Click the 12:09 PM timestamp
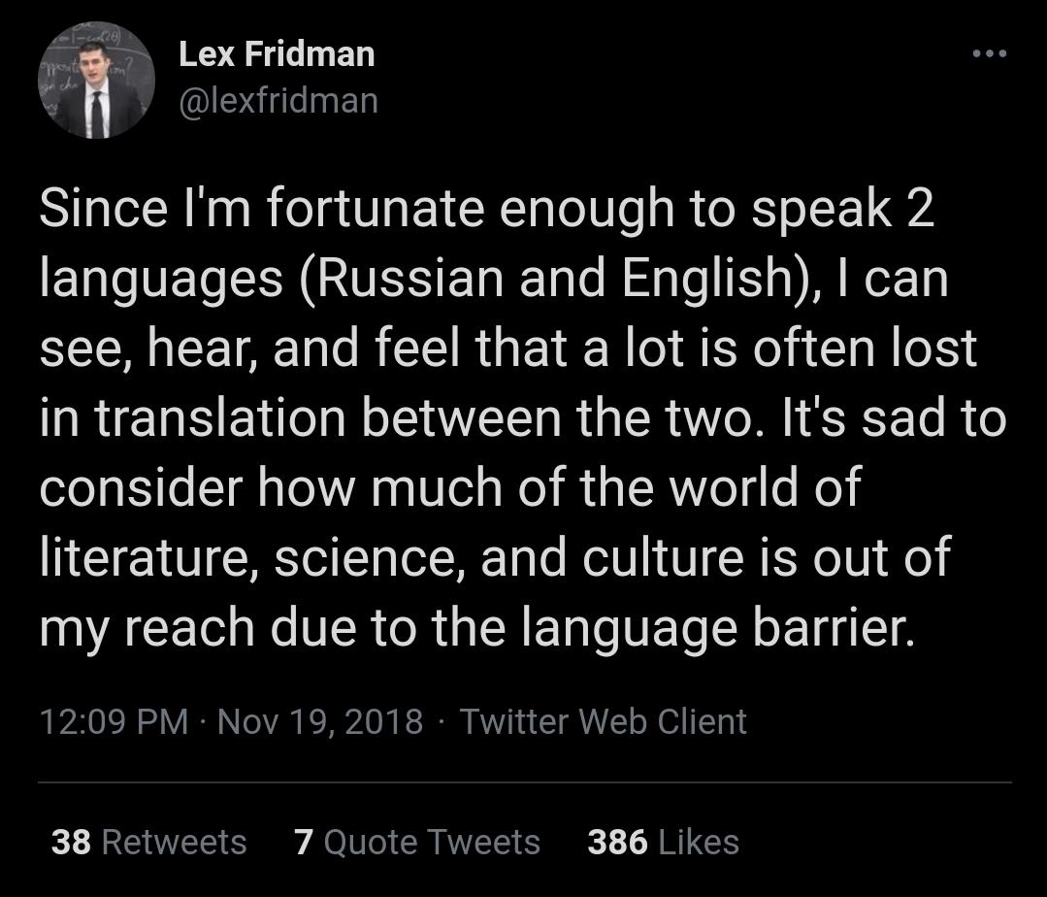This screenshot has width=1047, height=897. coord(115,721)
